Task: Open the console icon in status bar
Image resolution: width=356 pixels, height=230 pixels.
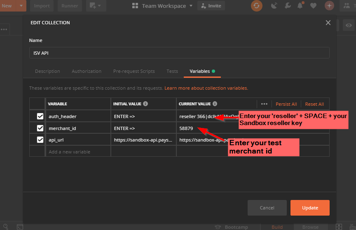Action: [x=20, y=227]
